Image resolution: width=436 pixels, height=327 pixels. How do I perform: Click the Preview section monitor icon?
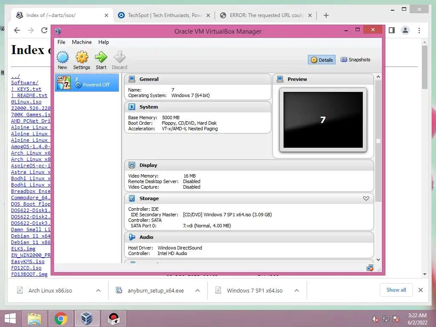tap(280, 79)
